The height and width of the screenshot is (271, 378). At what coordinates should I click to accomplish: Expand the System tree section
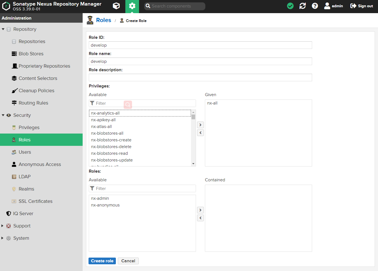tap(3, 238)
